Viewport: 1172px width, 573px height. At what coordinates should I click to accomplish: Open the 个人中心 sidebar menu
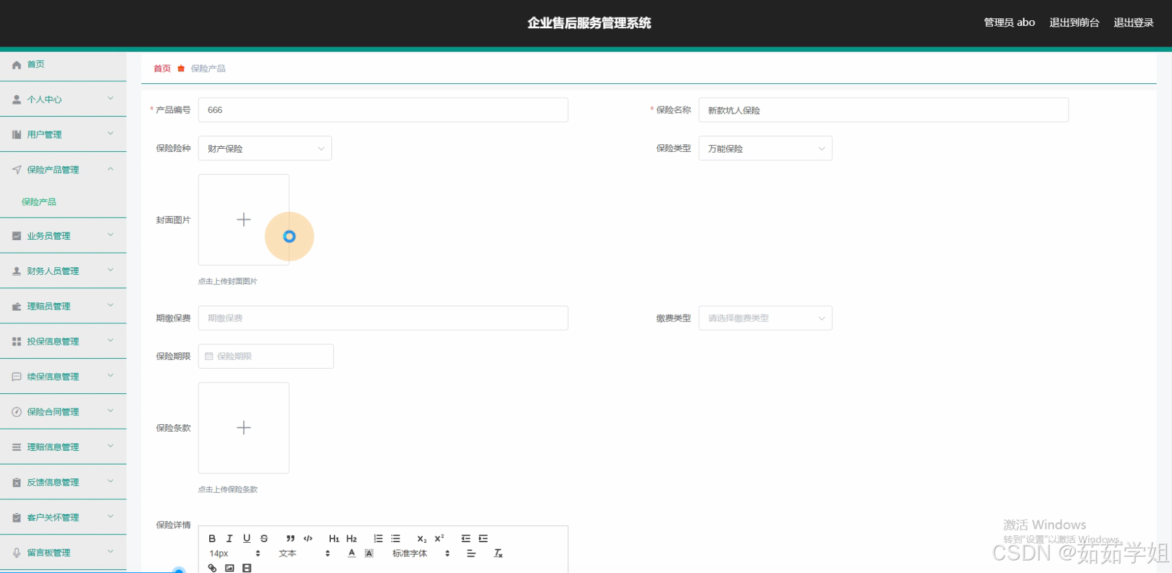click(63, 99)
